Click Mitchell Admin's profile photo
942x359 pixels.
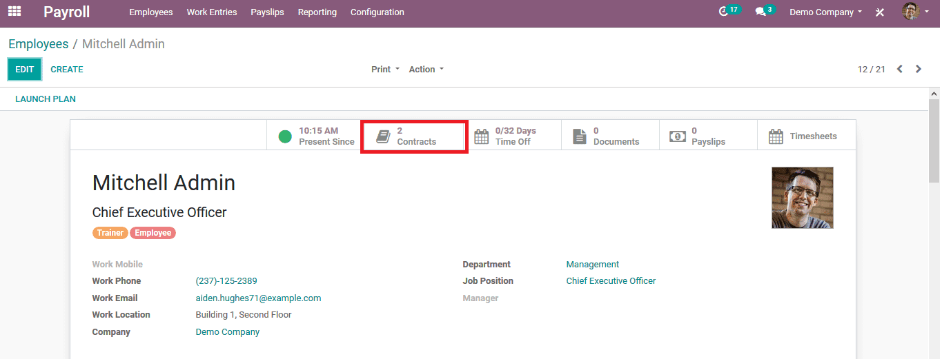point(803,198)
